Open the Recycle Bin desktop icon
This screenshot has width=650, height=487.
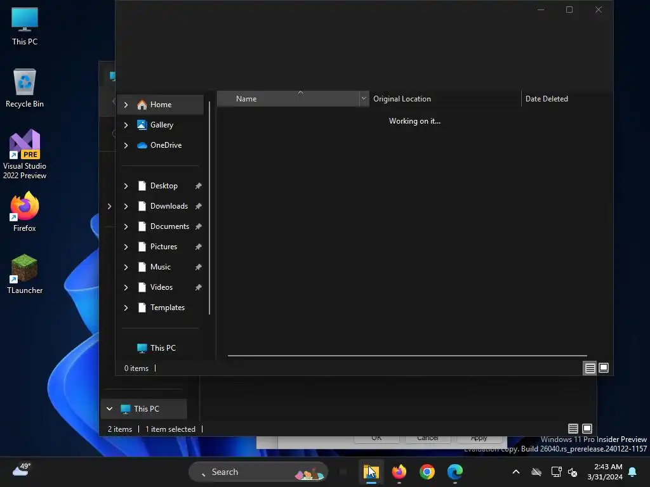pyautogui.click(x=25, y=89)
